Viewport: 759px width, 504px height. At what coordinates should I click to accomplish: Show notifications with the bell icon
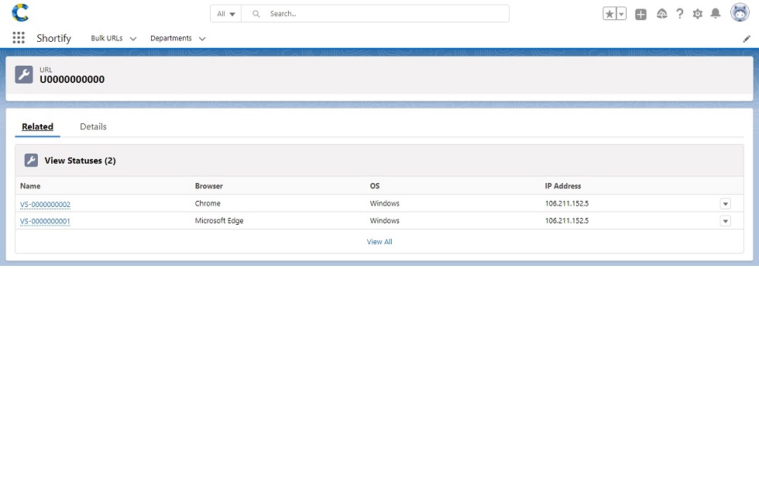(x=716, y=14)
